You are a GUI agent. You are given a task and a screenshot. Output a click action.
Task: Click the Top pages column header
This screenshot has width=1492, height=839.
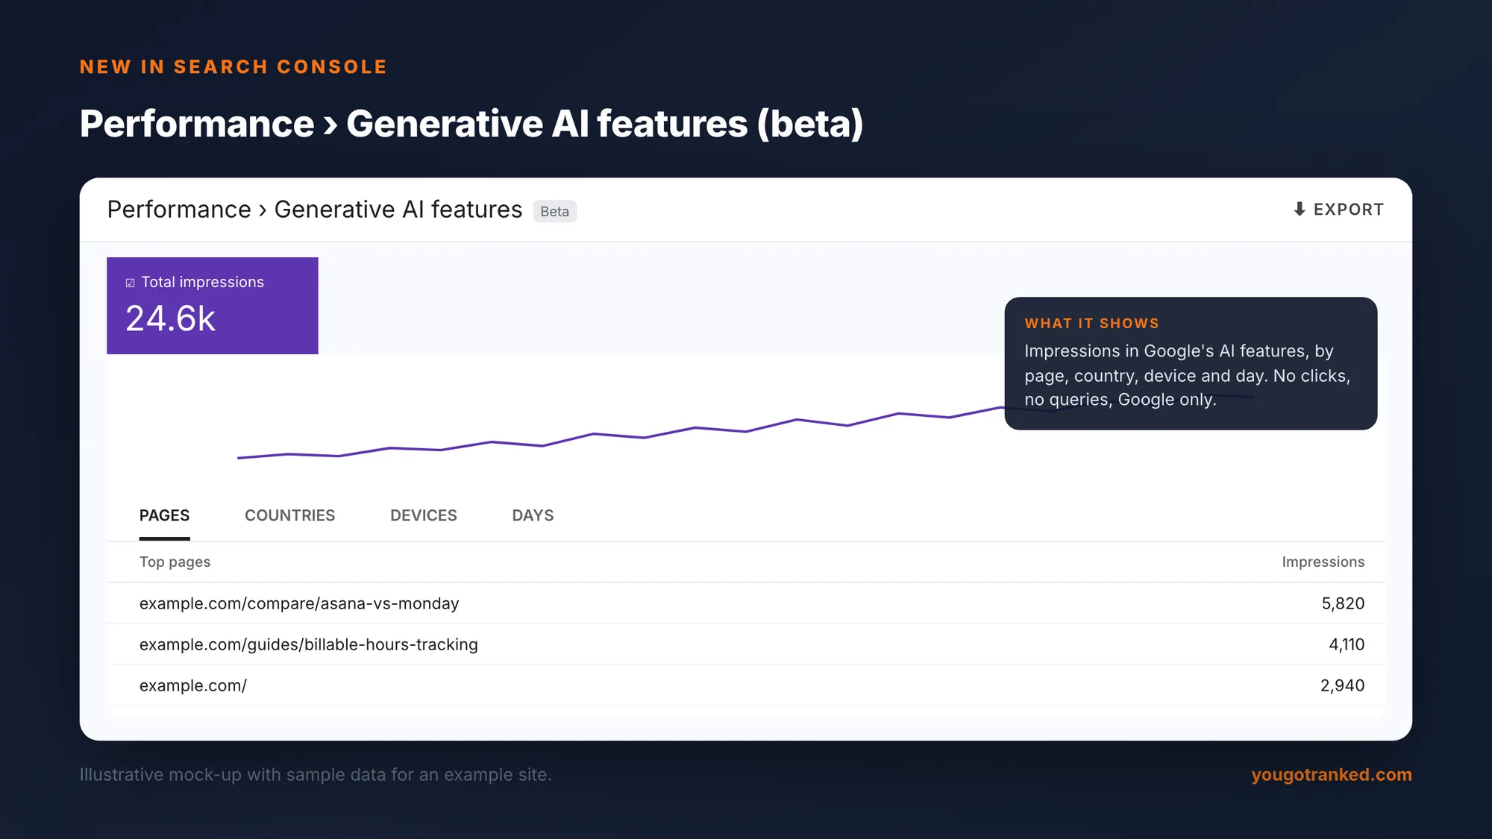(175, 562)
